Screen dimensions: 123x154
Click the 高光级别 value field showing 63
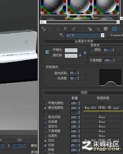[73, 73]
